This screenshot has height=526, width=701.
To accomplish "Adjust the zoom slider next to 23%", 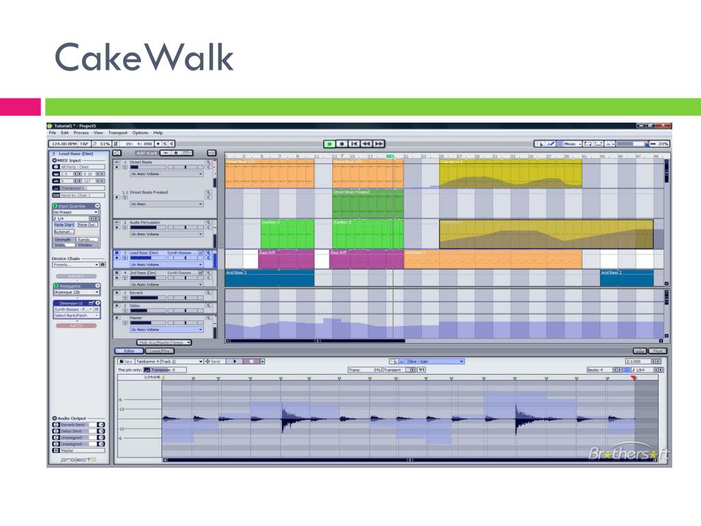I will (633, 144).
